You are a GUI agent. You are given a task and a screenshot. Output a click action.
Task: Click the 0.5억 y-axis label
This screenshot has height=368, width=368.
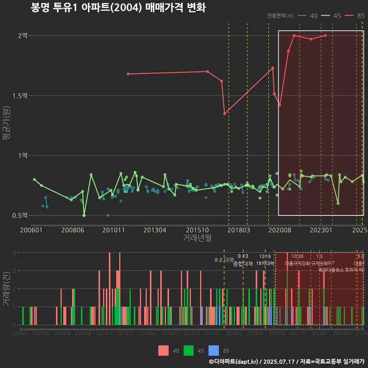click(x=20, y=215)
